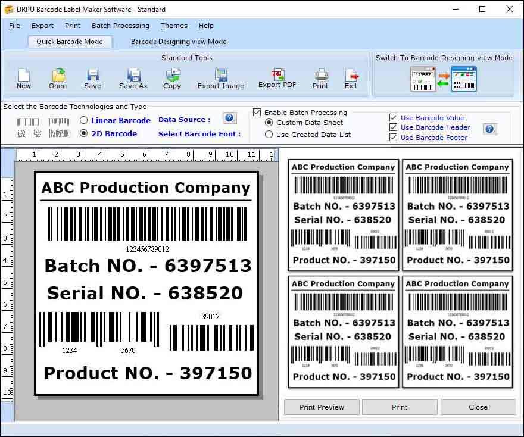Click the Print button below label previews
The width and height of the screenshot is (524, 437).
(x=400, y=407)
